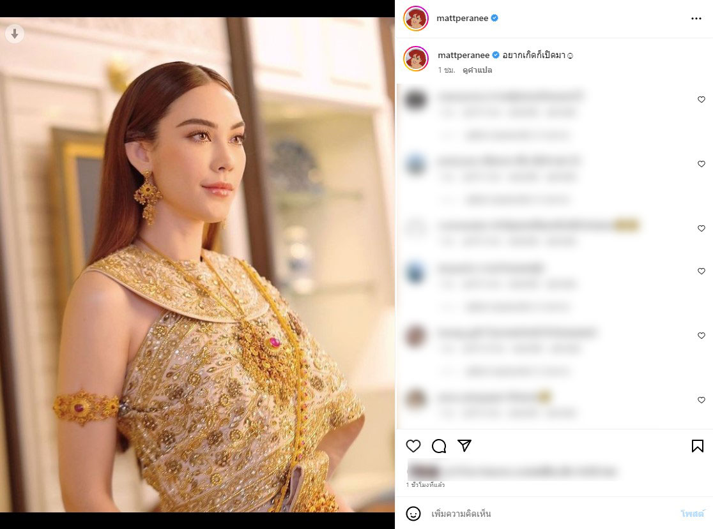The width and height of the screenshot is (713, 529).
Task: Click mattperanee username in the caption
Action: point(463,55)
